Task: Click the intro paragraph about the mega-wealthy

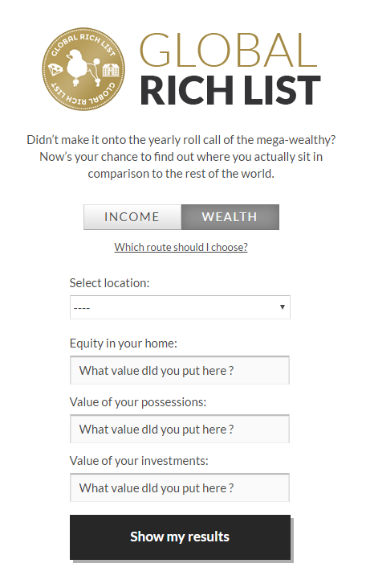Action: tap(181, 157)
